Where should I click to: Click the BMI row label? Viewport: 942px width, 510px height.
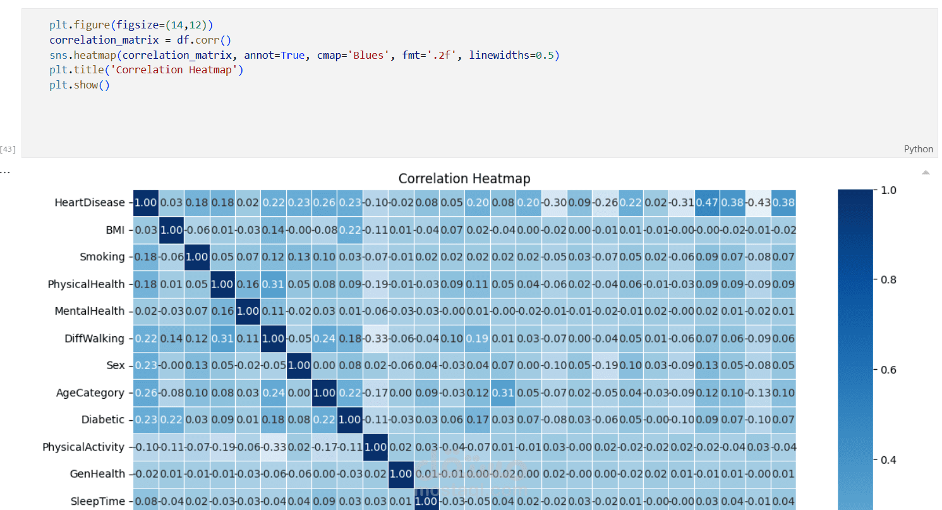[x=114, y=230]
